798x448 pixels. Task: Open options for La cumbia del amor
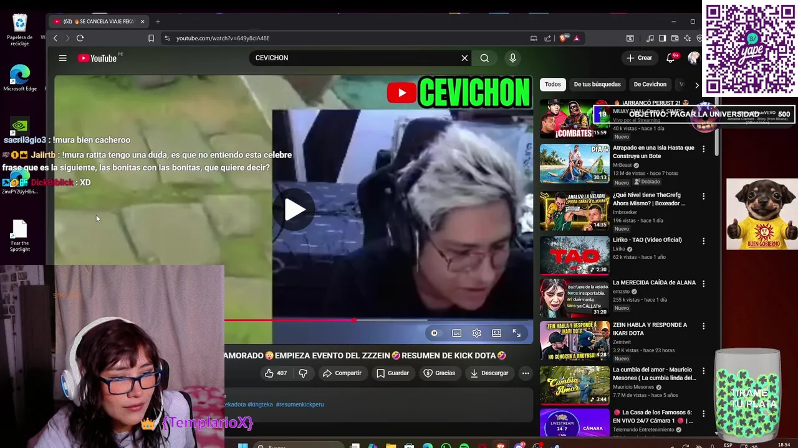703,371
